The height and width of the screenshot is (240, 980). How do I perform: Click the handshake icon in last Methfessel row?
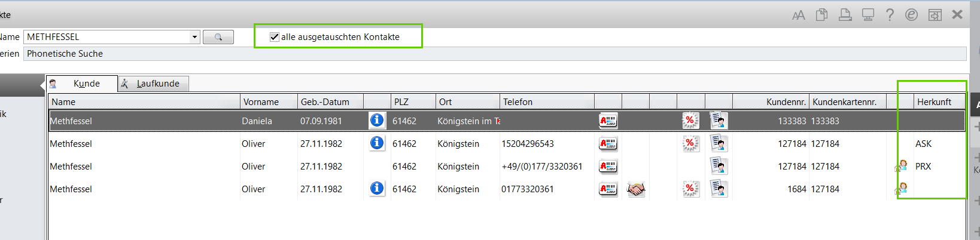[x=635, y=189]
